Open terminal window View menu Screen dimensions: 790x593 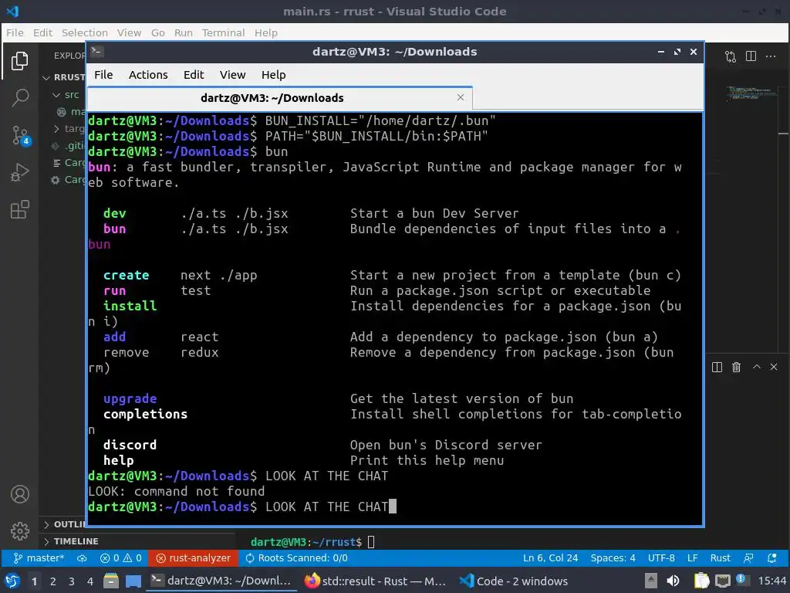(x=232, y=75)
